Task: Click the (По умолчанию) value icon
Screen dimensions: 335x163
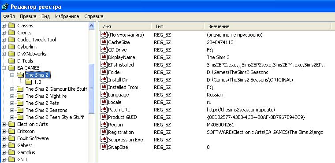Action: coord(104,35)
